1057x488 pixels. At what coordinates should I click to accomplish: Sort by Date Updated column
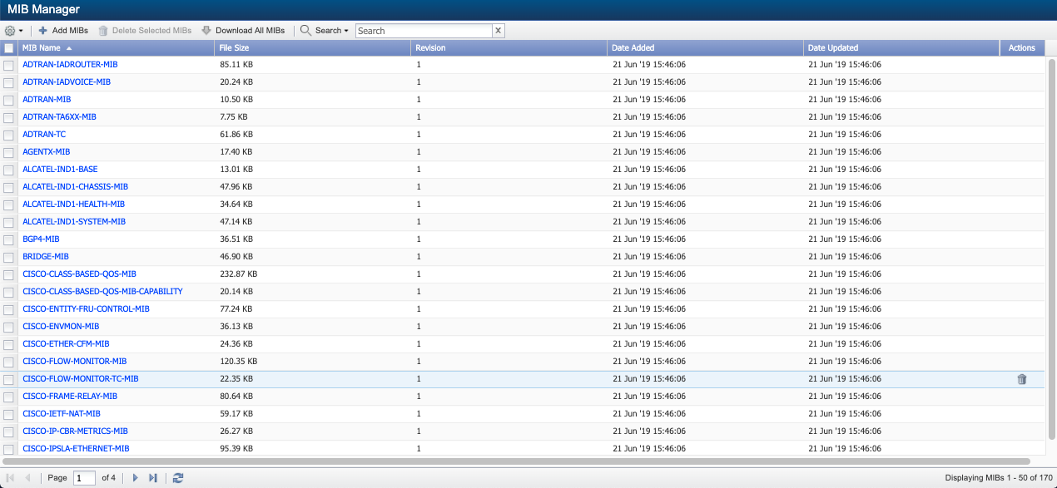901,48
